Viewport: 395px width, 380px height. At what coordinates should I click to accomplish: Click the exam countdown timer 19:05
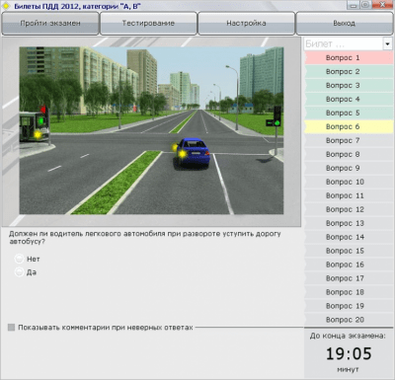pyautogui.click(x=349, y=353)
